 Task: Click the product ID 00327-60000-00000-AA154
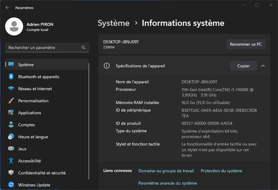coord(207,123)
